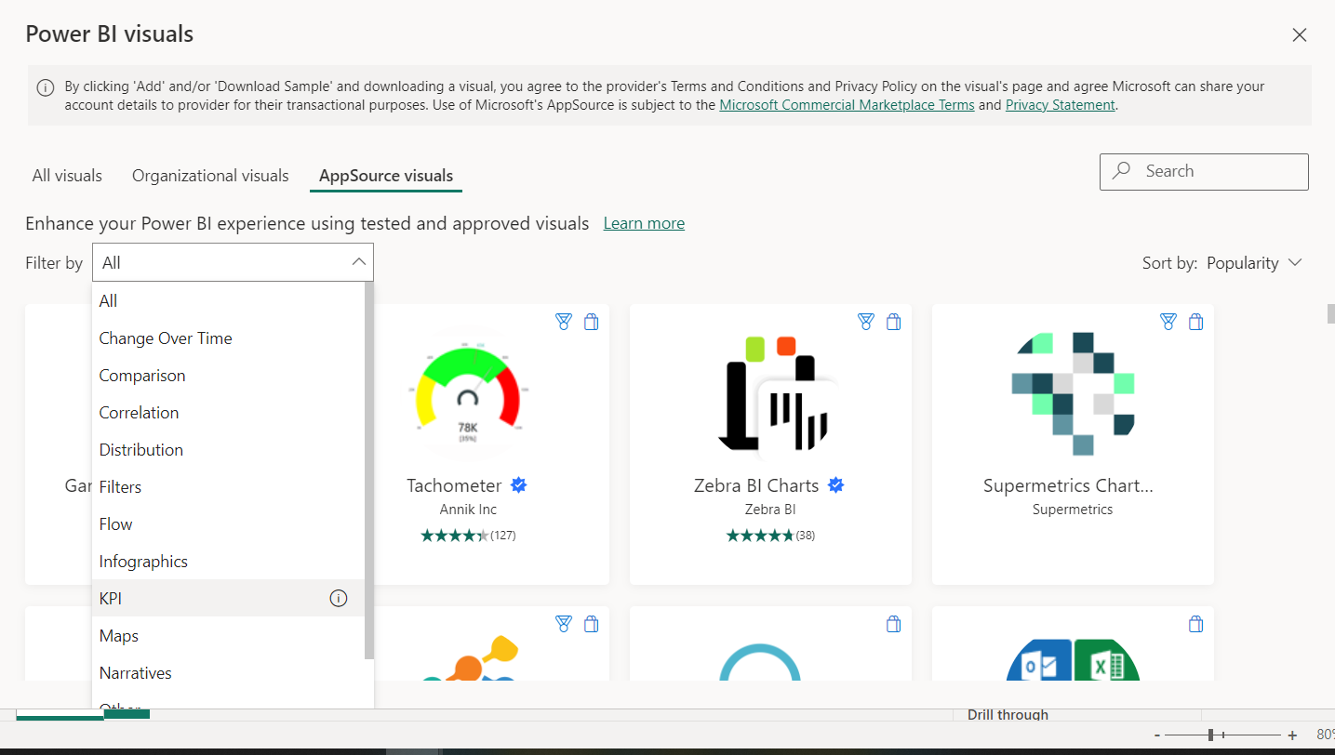Choose Distribution filter option
Viewport: 1335px width, 755px height.
228,449
